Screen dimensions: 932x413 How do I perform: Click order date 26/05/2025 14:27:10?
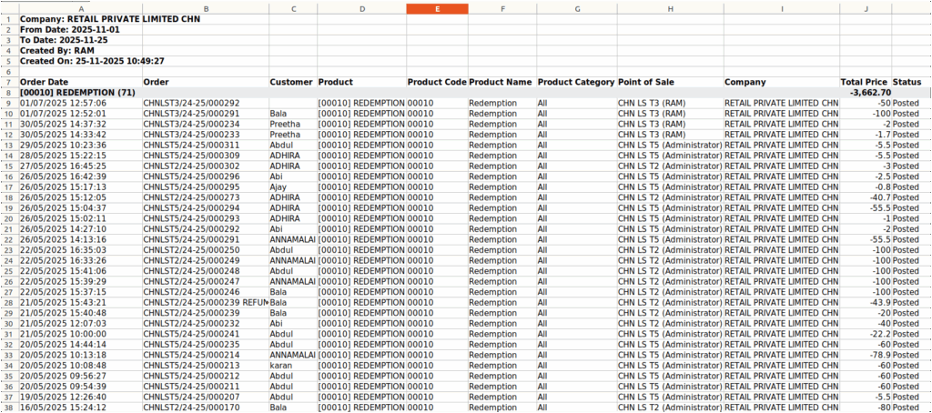(x=80, y=228)
